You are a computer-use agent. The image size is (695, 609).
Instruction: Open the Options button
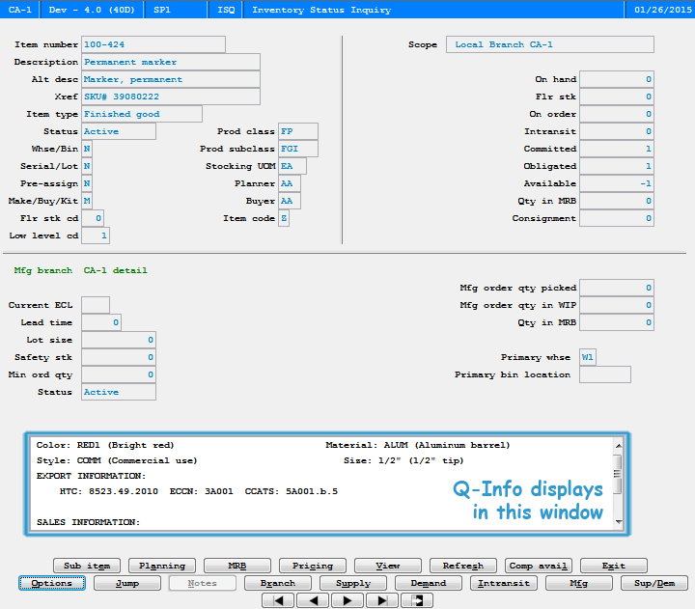[x=52, y=583]
